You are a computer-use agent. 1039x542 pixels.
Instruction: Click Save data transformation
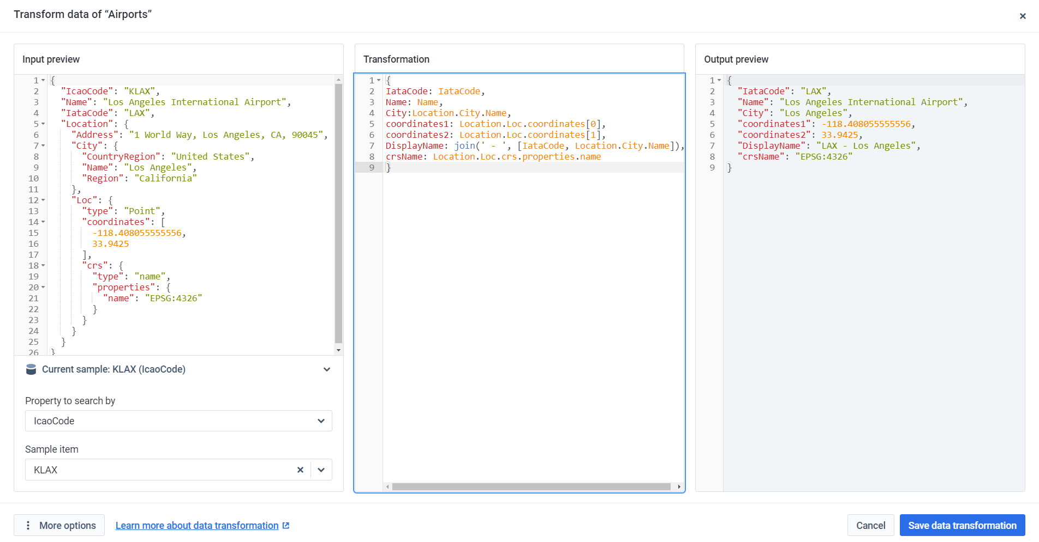pos(962,525)
